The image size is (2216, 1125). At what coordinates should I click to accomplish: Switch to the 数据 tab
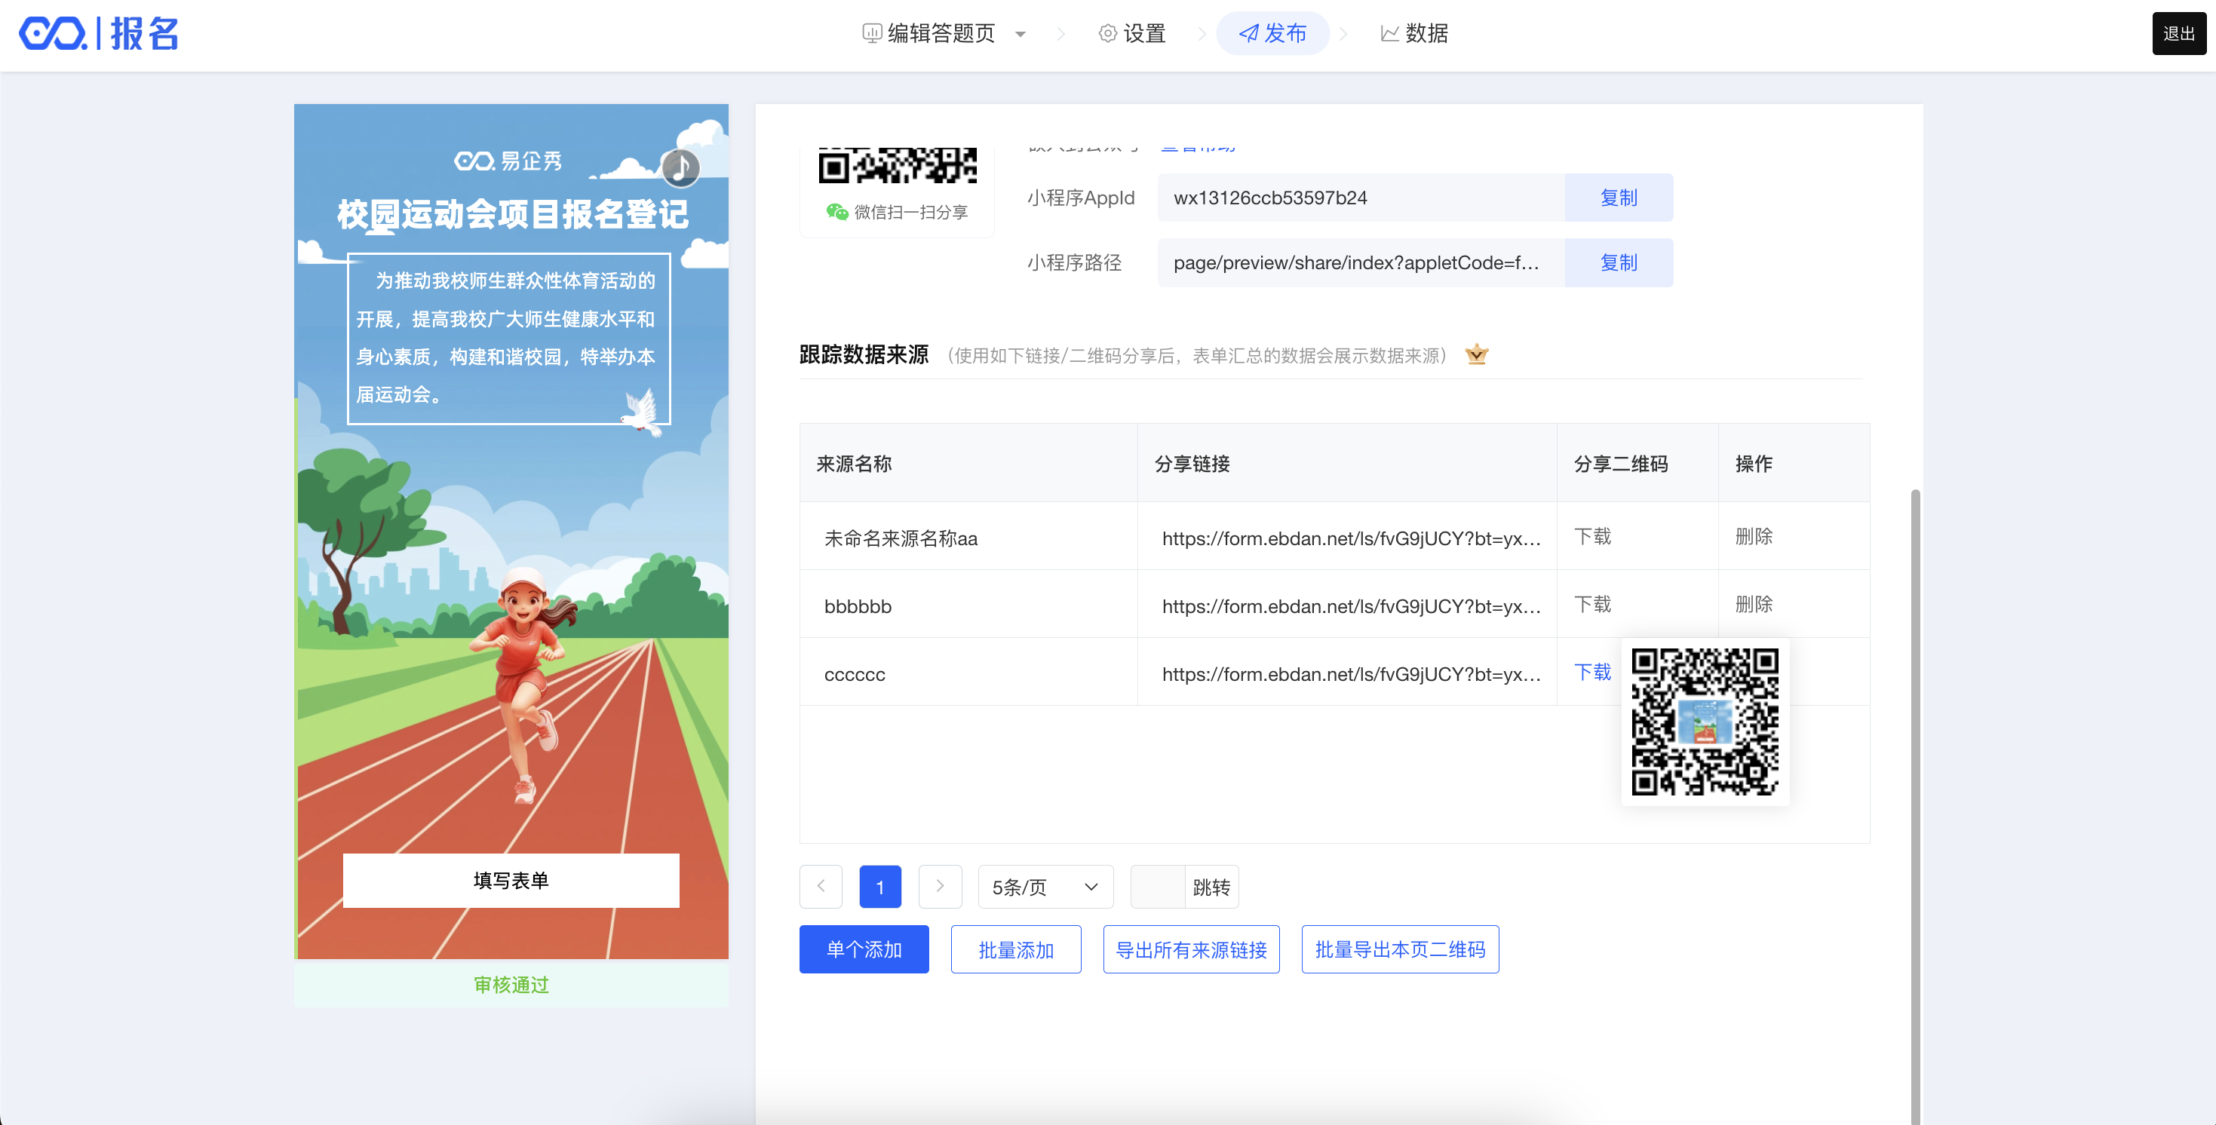pyautogui.click(x=1414, y=33)
